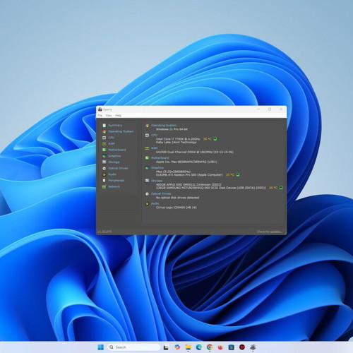Image resolution: width=353 pixels, height=353 pixels.
Task: Click the taskbar Search box
Action: pos(133,347)
